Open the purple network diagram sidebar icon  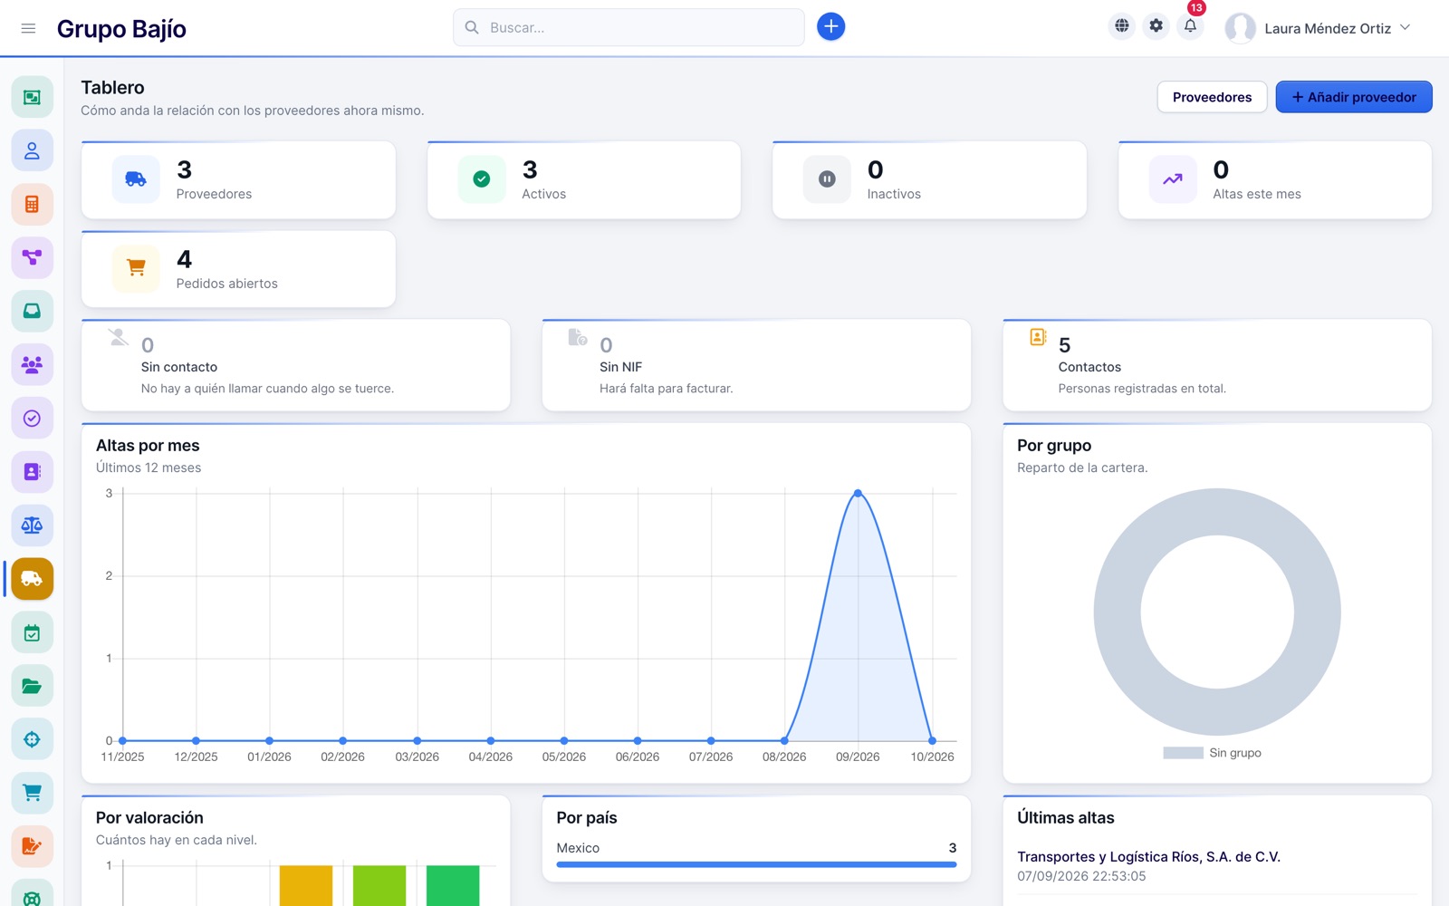pos(32,257)
